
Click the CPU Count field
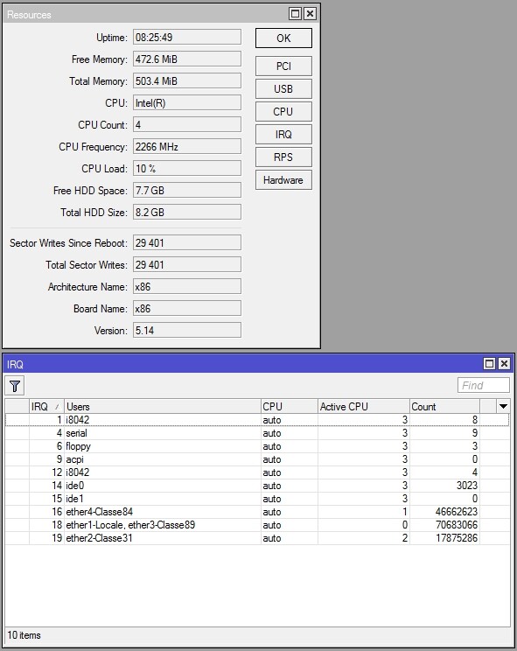(x=186, y=124)
